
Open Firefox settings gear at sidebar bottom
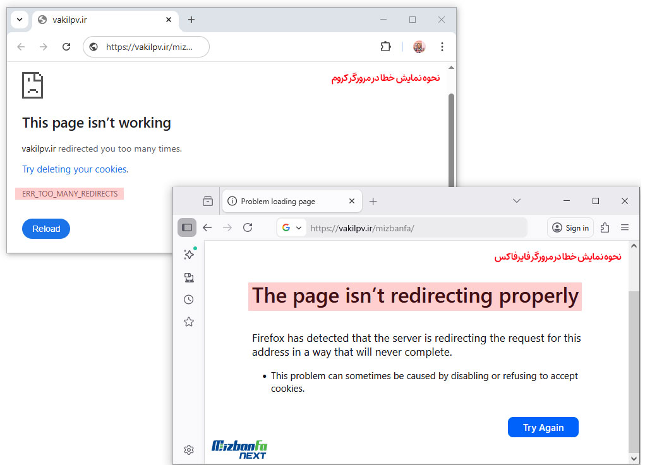188,449
